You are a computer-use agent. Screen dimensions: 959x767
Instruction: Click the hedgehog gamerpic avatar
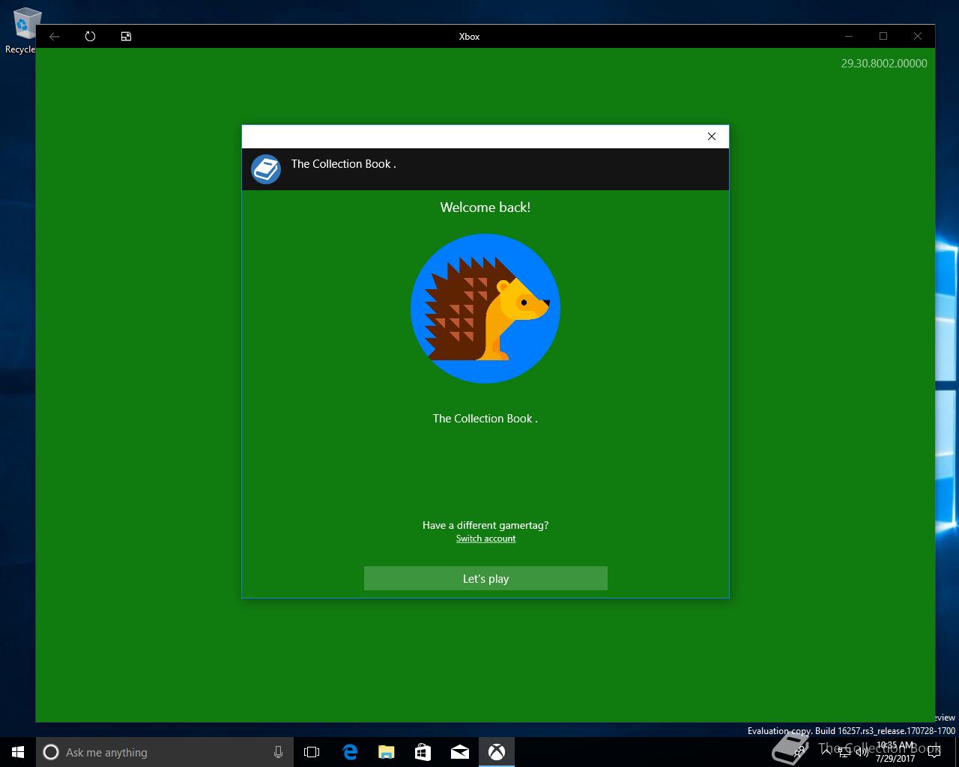pyautogui.click(x=485, y=309)
